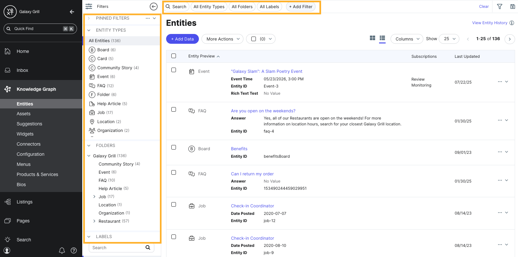Open the "Galaxy Slam" poetry event entity
Screen dimensions: 518x257
266,71
